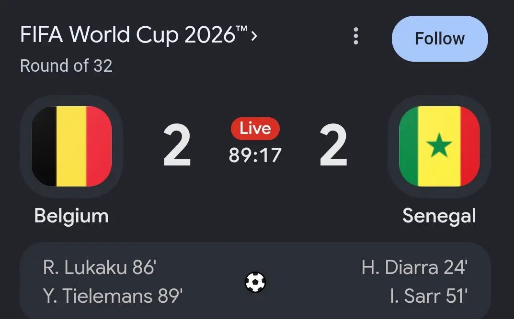The image size is (514, 319).
Task: Tap the red Live badge
Action: coord(255,128)
